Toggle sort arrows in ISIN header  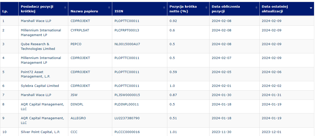pyautogui.click(x=164, y=7)
